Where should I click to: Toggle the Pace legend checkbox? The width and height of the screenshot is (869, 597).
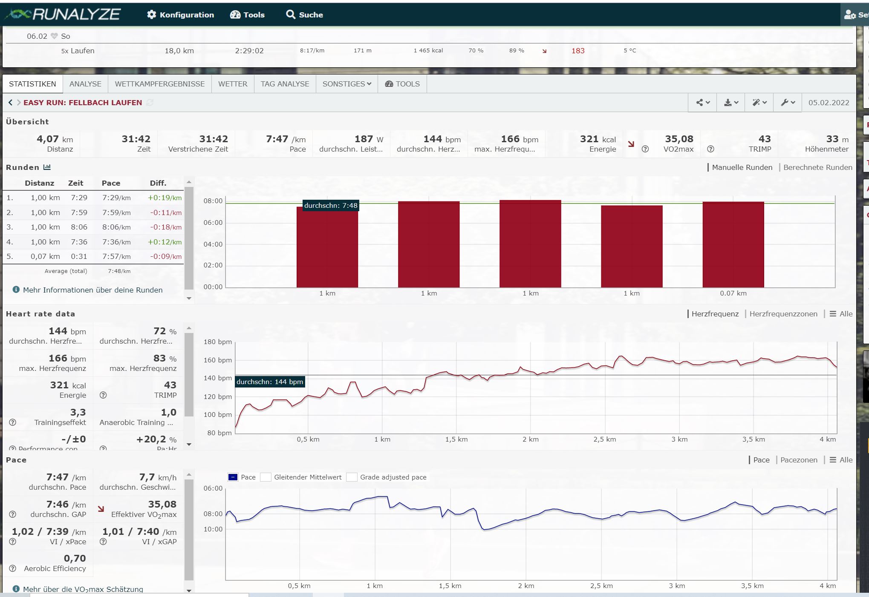(233, 477)
